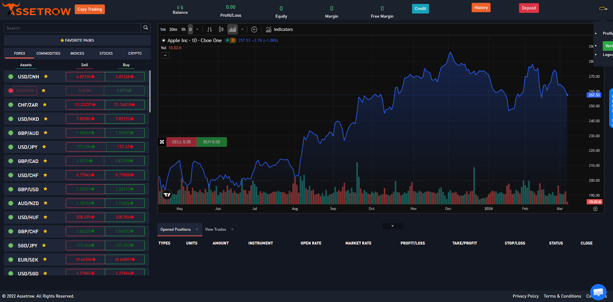Screen dimensions: 613x302
Task: Open the View Trades tab
Action: tap(215, 229)
